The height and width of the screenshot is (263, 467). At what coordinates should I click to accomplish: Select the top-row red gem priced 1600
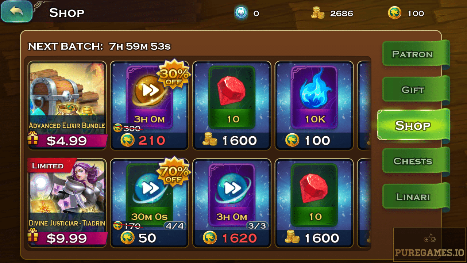232,105
